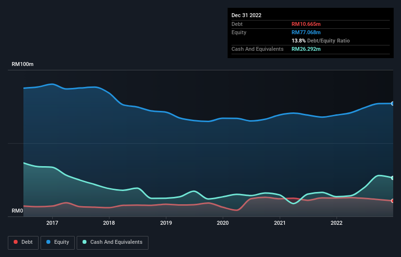The image size is (401, 257).
Task: Click the 2021 x-axis label
Action: tap(280, 223)
